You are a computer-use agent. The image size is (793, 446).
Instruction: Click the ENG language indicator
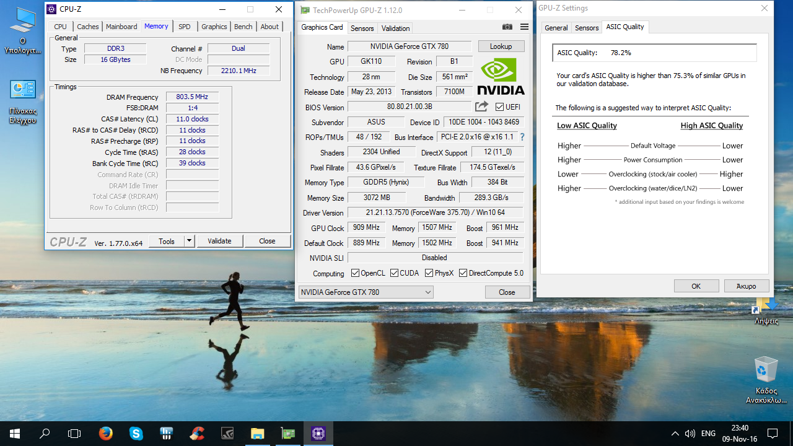click(x=708, y=434)
